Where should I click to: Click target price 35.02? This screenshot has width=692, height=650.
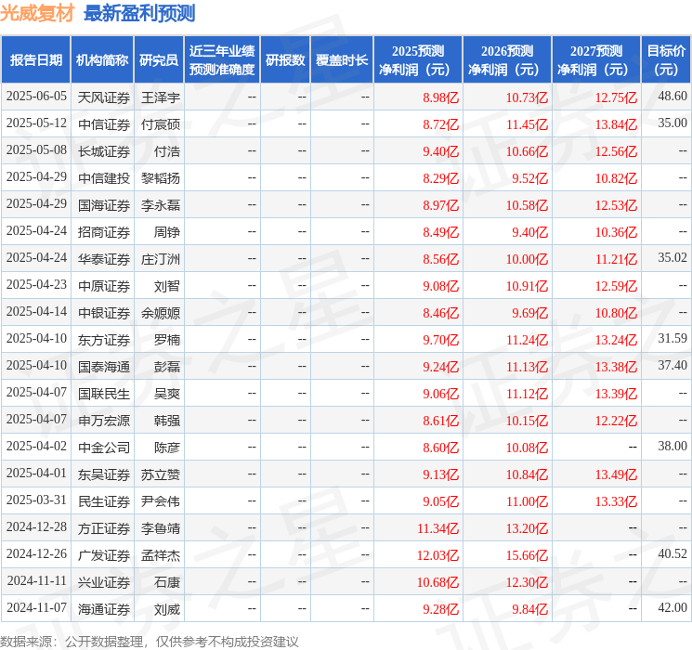672,258
